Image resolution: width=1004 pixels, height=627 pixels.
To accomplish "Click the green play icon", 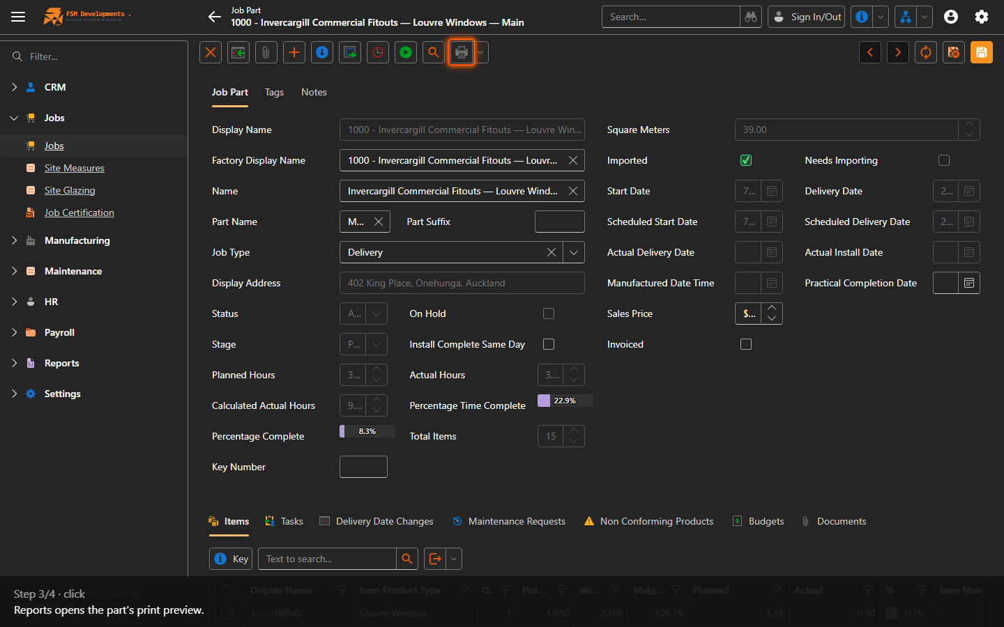I will pos(406,52).
